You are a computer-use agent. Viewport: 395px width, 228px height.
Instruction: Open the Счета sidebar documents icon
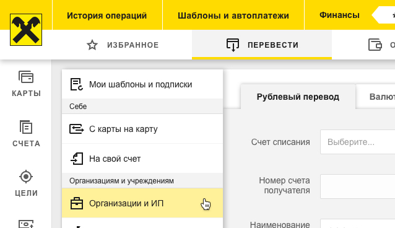pos(26,127)
